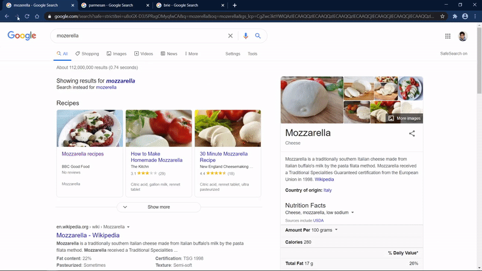Open Wikipedia result options arrow

[x=128, y=227]
